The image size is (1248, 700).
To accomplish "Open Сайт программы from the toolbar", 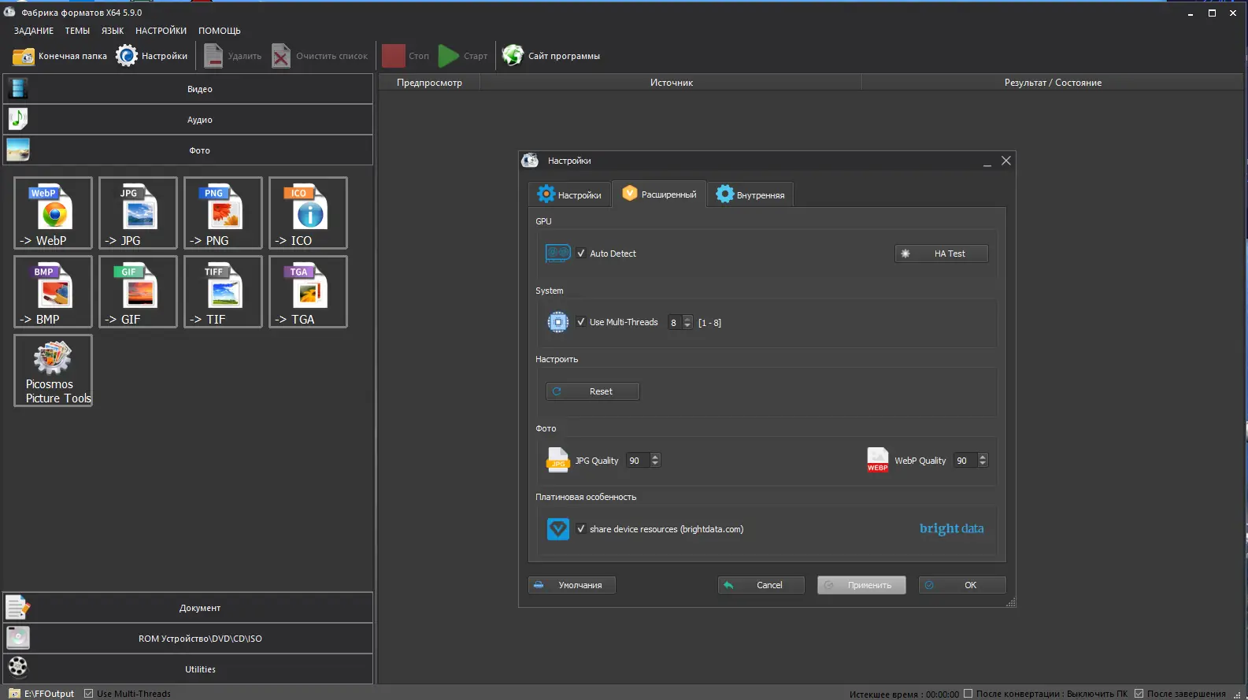I will click(551, 56).
